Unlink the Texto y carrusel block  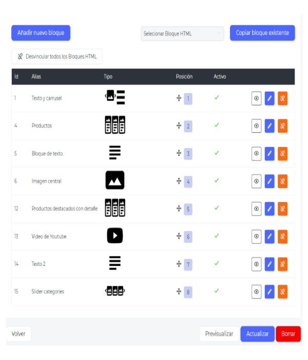coord(282,99)
